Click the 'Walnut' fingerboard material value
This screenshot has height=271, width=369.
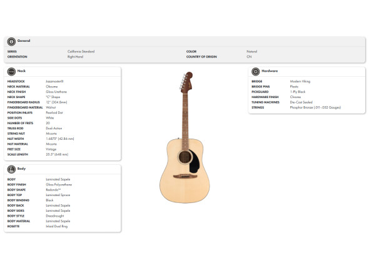51,107
